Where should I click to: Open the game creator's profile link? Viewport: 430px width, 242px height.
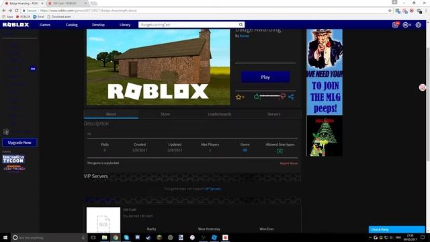245,36
